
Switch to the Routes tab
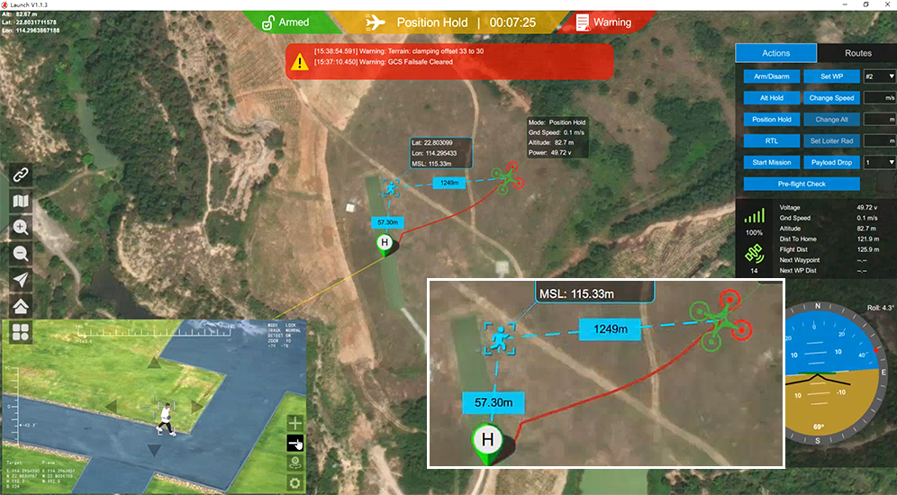pos(857,53)
